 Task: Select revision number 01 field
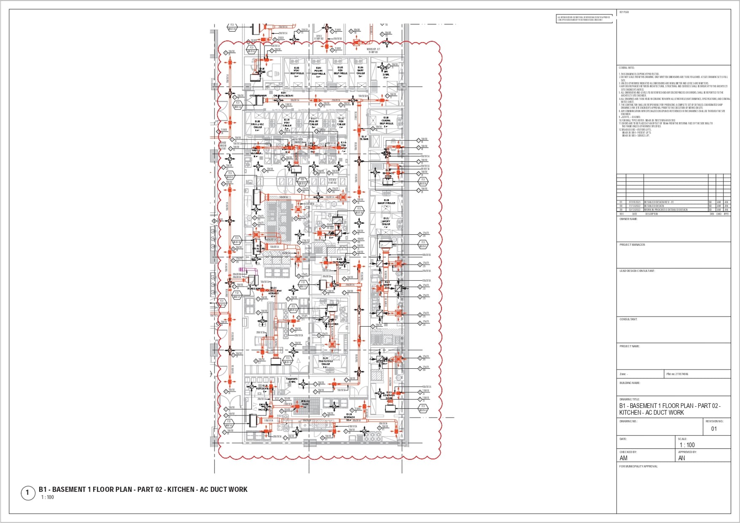point(714,429)
